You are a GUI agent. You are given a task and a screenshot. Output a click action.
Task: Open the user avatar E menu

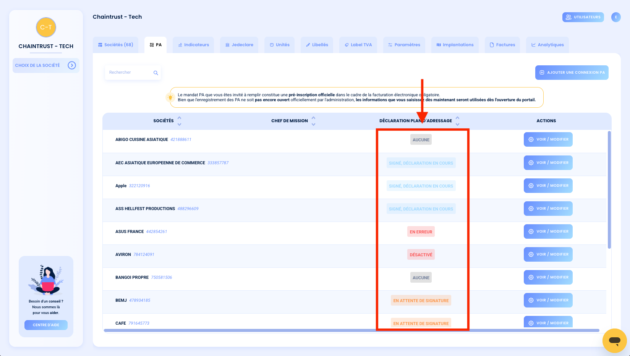616,17
